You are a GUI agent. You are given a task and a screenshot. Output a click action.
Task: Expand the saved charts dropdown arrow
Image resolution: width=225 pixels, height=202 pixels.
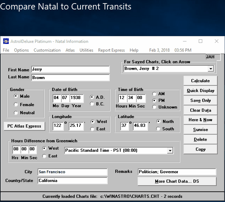point(211,69)
